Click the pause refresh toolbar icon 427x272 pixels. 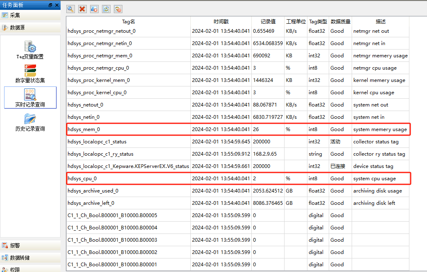tap(118, 9)
